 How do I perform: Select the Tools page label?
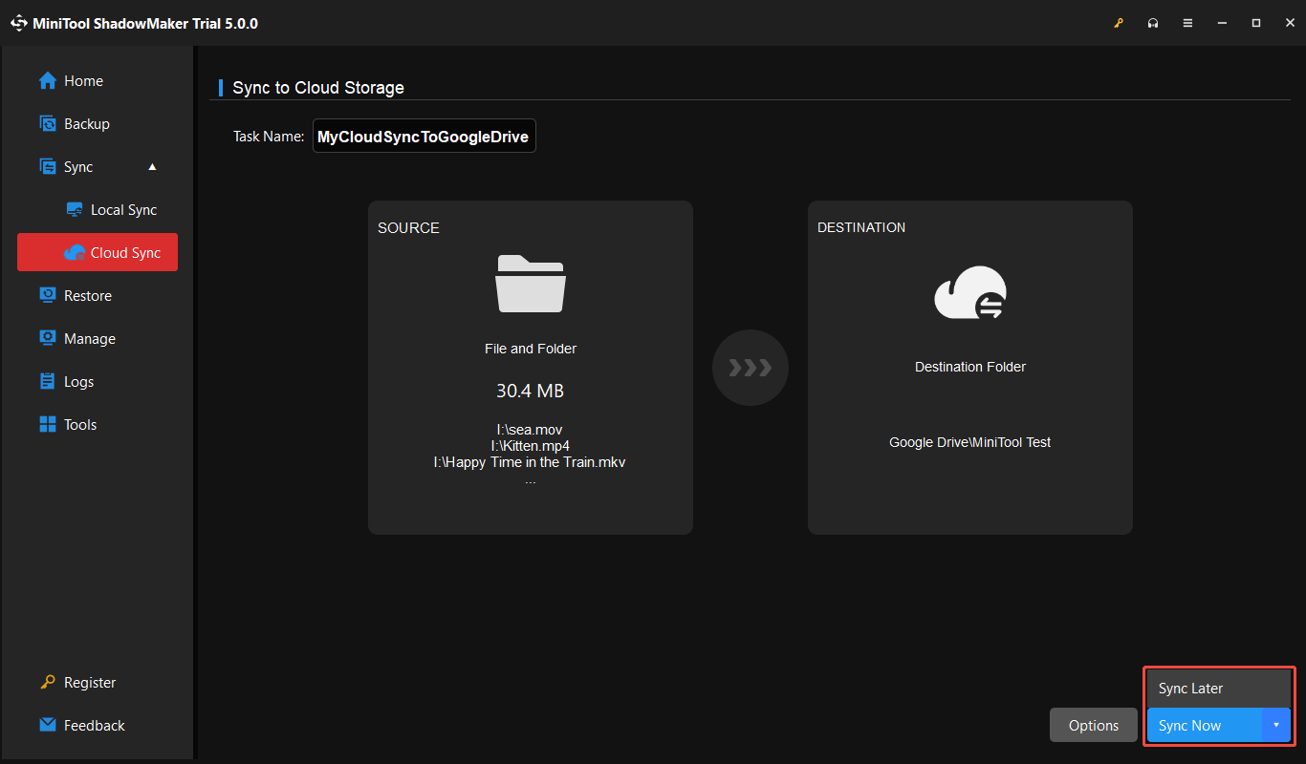click(x=80, y=425)
